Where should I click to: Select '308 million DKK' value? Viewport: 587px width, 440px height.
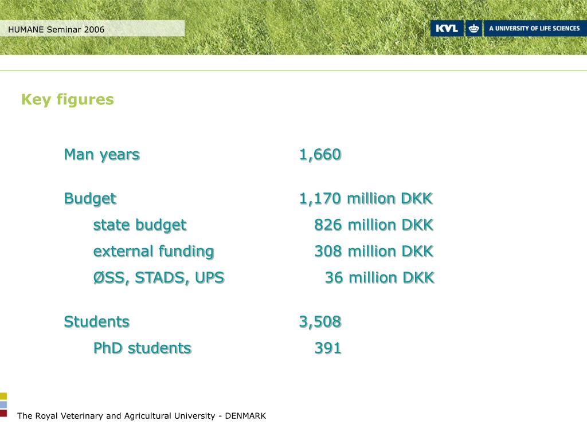click(374, 251)
